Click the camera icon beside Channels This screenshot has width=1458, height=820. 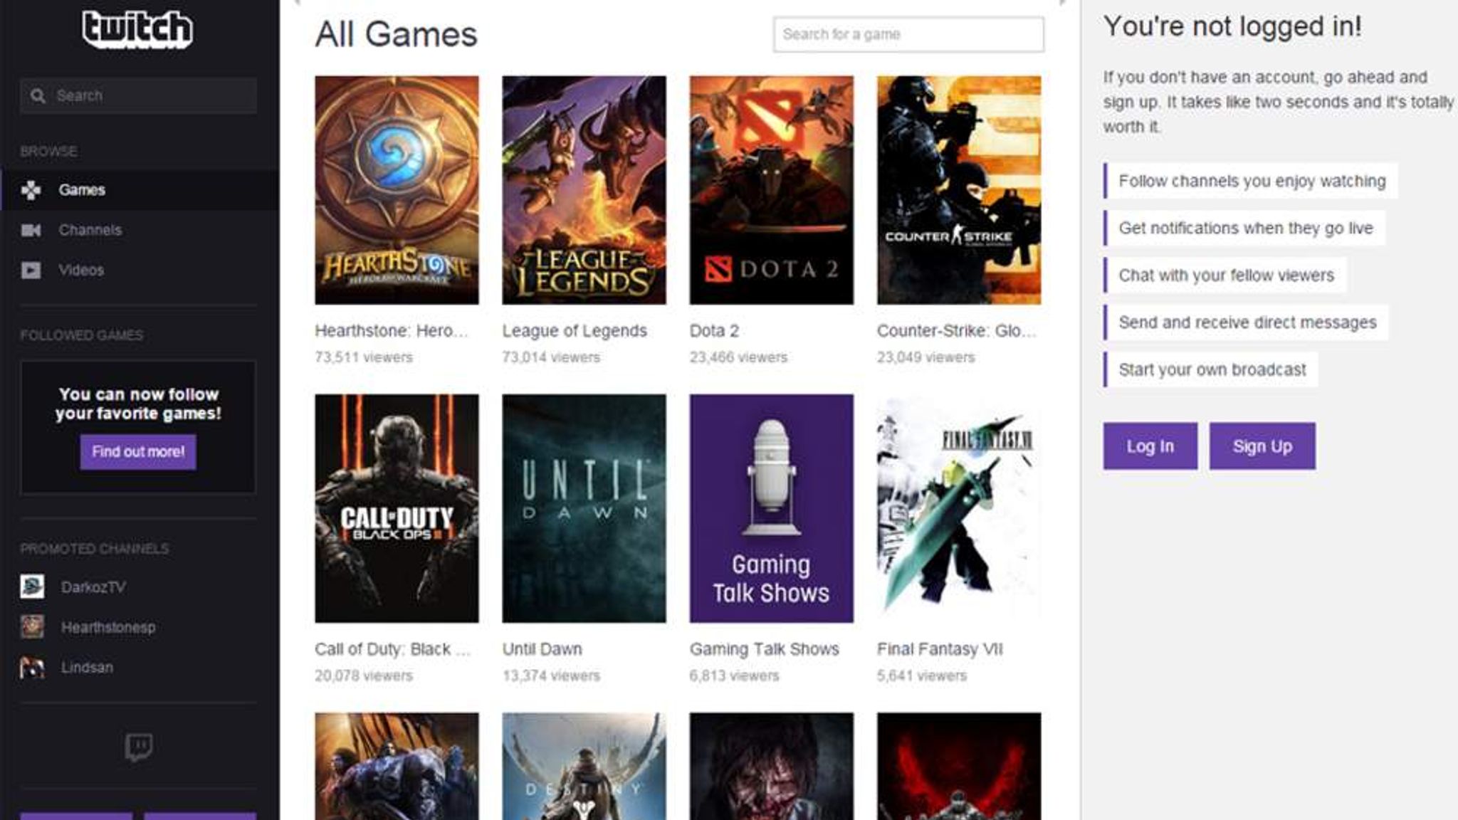point(32,229)
